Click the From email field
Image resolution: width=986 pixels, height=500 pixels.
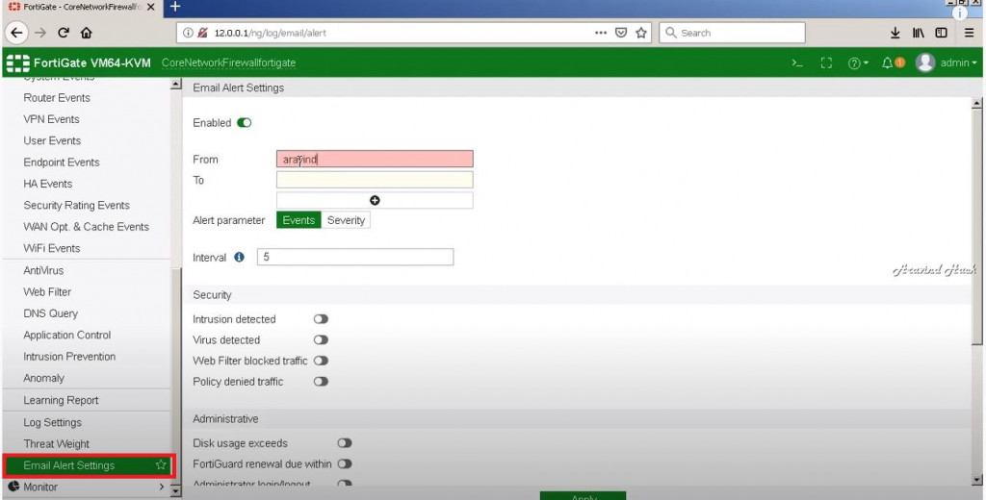point(375,159)
